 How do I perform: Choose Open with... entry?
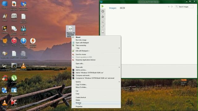tap(96, 64)
